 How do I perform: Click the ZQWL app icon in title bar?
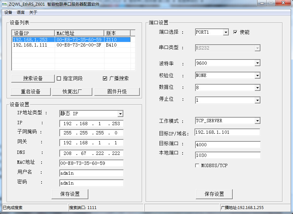[5, 4]
